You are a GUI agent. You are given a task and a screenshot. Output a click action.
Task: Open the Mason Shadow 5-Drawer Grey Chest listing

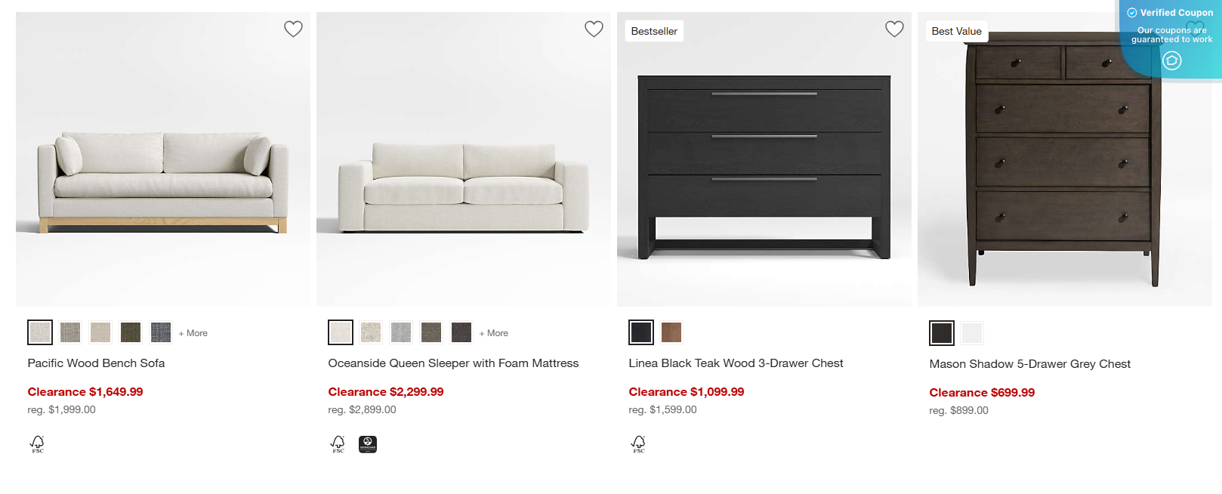pos(1029,363)
